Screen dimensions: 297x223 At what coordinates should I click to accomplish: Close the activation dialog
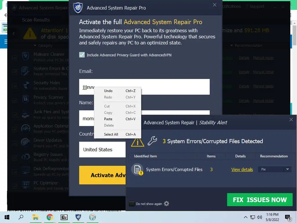pos(214,5)
